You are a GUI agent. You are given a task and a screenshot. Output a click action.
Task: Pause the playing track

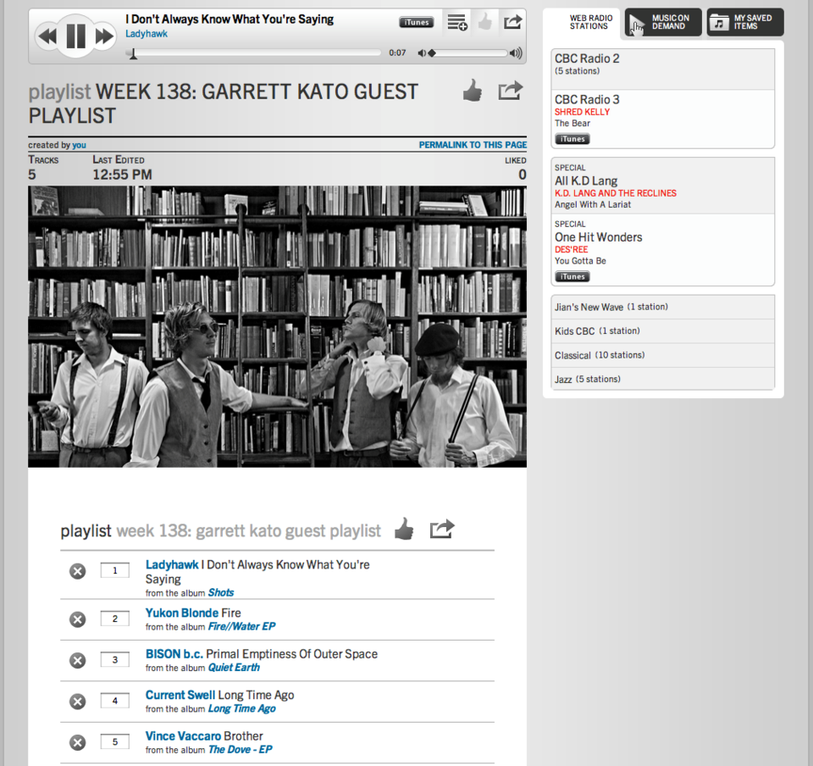[75, 36]
